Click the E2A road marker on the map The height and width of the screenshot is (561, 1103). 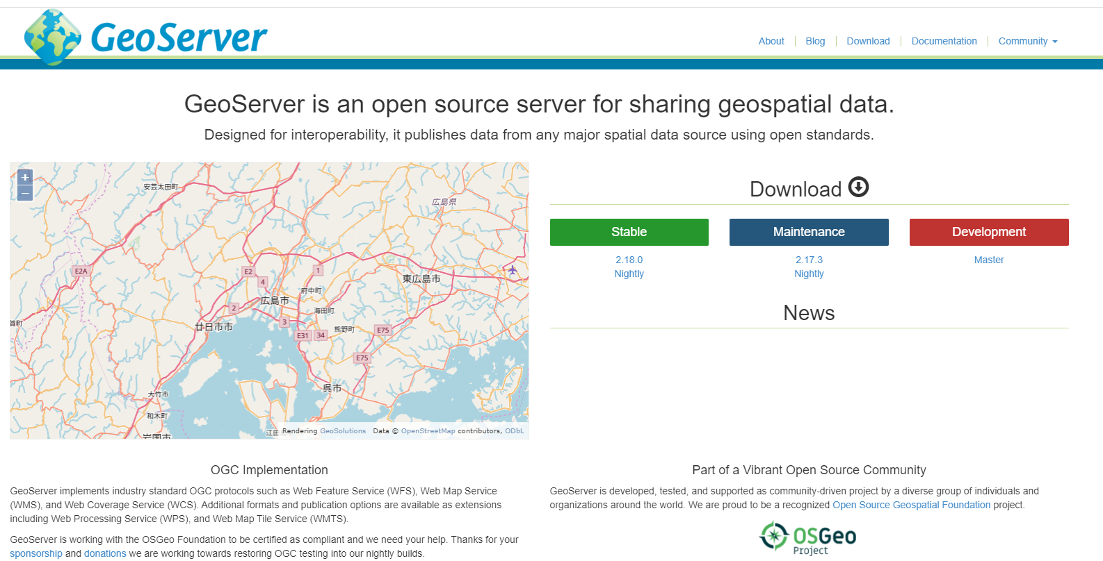81,271
